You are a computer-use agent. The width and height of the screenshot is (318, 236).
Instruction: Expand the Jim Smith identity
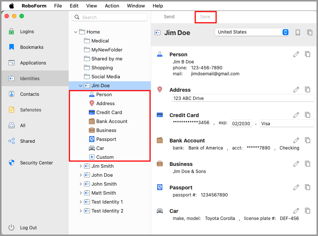pos(81,166)
